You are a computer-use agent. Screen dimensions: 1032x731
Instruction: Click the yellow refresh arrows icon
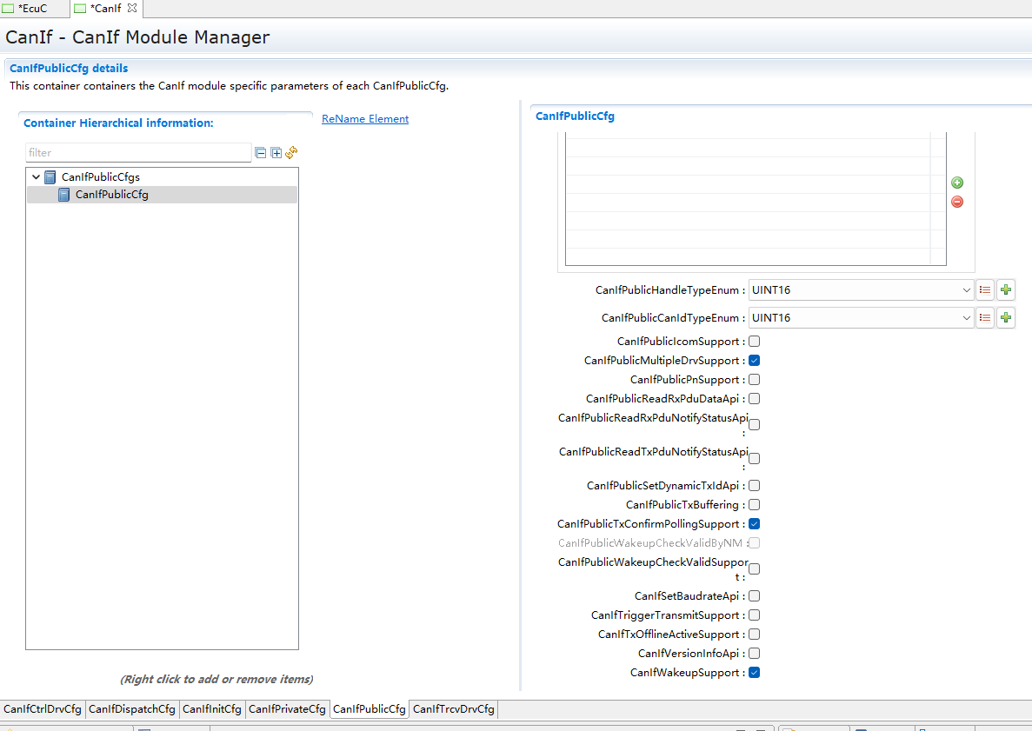(291, 152)
